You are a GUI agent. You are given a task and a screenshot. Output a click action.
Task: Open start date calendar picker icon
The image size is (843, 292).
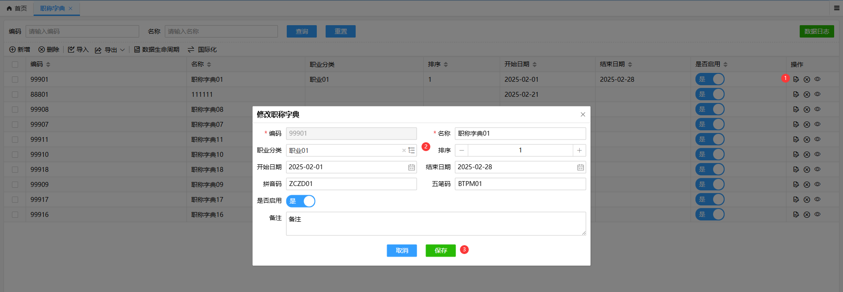[x=411, y=167]
